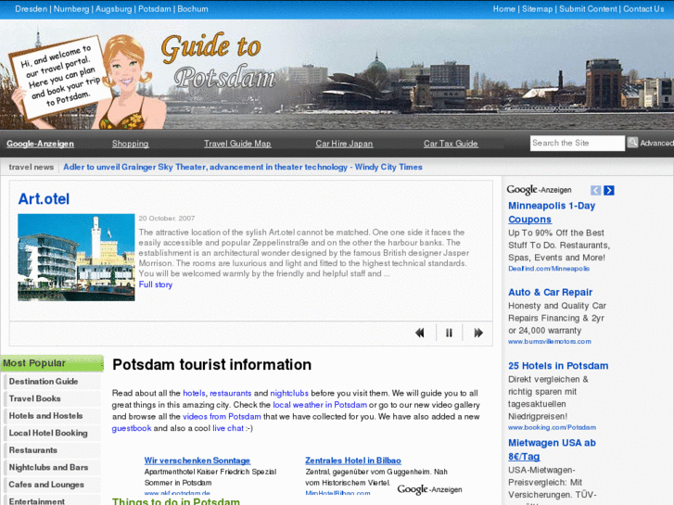Viewport: 674px width, 505px height.
Task: Click the search magnifier icon
Action: [632, 143]
